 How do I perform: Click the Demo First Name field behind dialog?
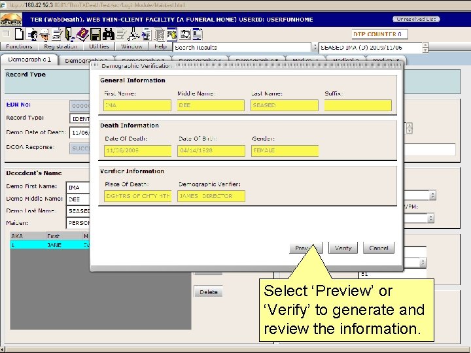click(78, 188)
